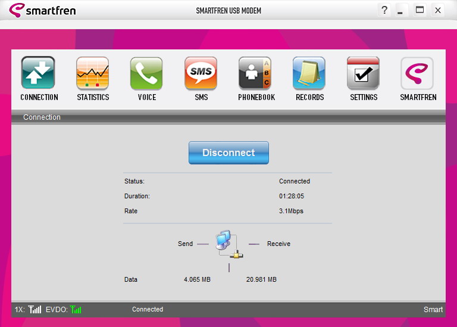The width and height of the screenshot is (457, 327).
Task: Click the Send label
Action: [186, 244]
